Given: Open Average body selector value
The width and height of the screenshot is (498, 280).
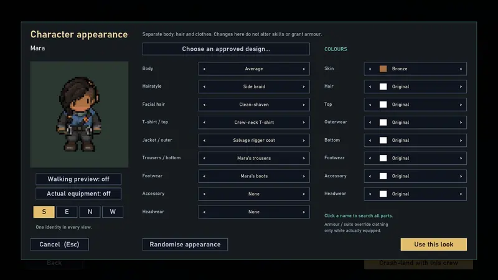Looking at the screenshot, I should tap(254, 69).
